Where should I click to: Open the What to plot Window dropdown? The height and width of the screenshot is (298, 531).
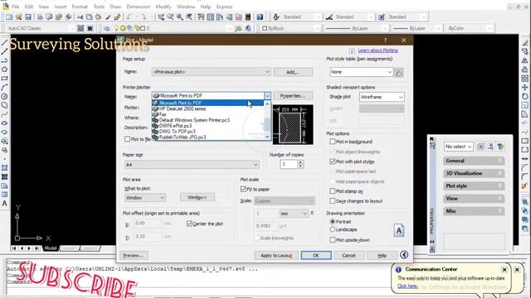tap(145, 198)
